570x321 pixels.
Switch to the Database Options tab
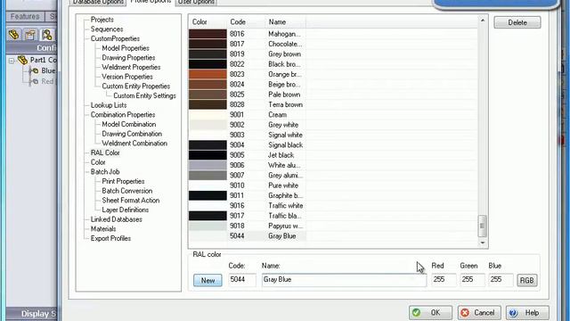click(x=98, y=2)
